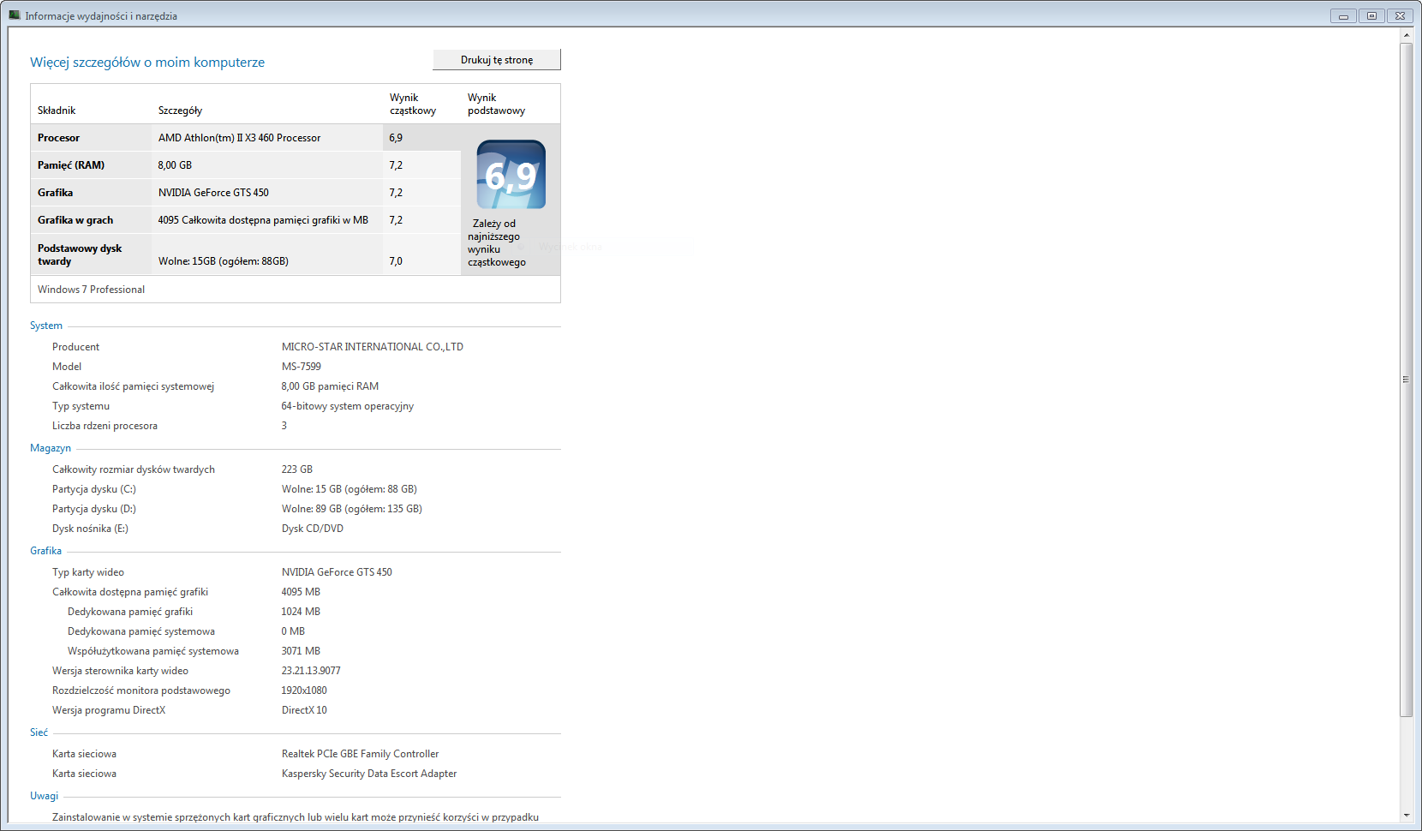The image size is (1422, 831).
Task: Select the Pamięć (RAM) row label
Action: [71, 165]
